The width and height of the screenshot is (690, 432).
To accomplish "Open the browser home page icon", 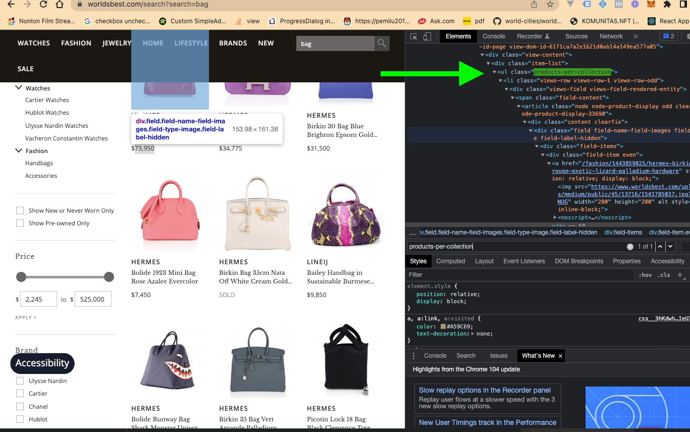I will (x=60, y=5).
